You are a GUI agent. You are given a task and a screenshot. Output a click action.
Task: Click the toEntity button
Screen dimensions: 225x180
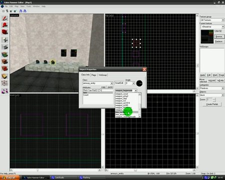pyautogui.click(x=220, y=80)
